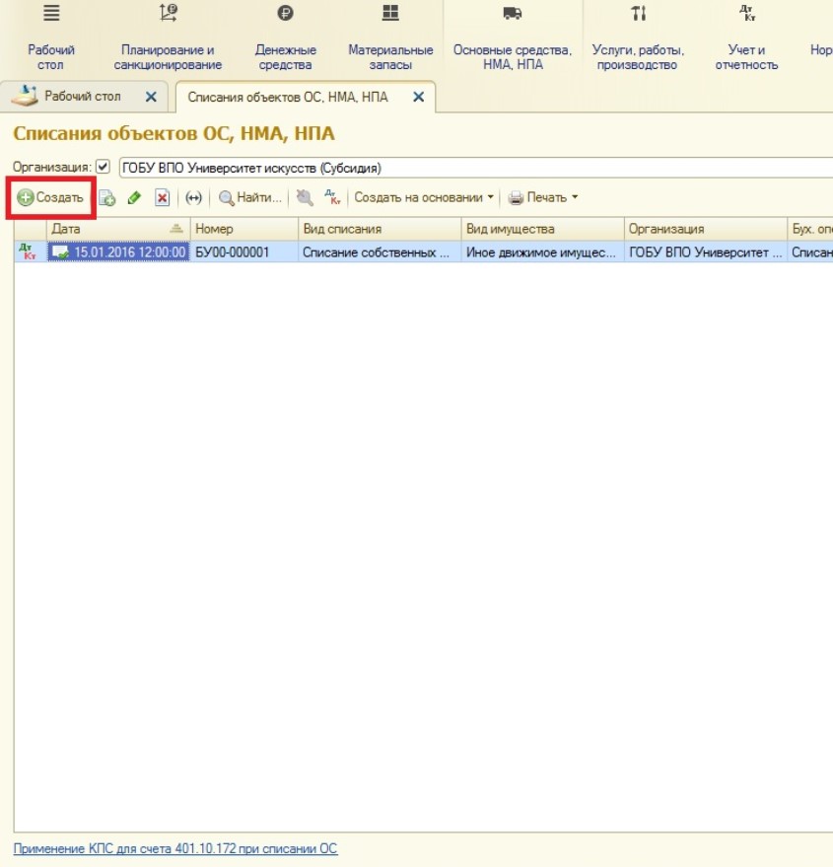This screenshot has height=867, width=833.
Task: Show Дт/Кт accounting entries toolbar icon
Action: click(x=332, y=197)
